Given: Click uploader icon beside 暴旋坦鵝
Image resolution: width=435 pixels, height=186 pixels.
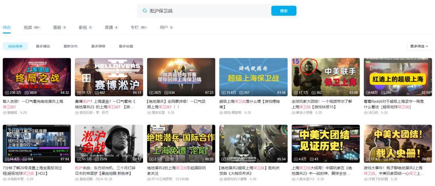Looking at the screenshot, I should pyautogui.click(x=77, y=179).
